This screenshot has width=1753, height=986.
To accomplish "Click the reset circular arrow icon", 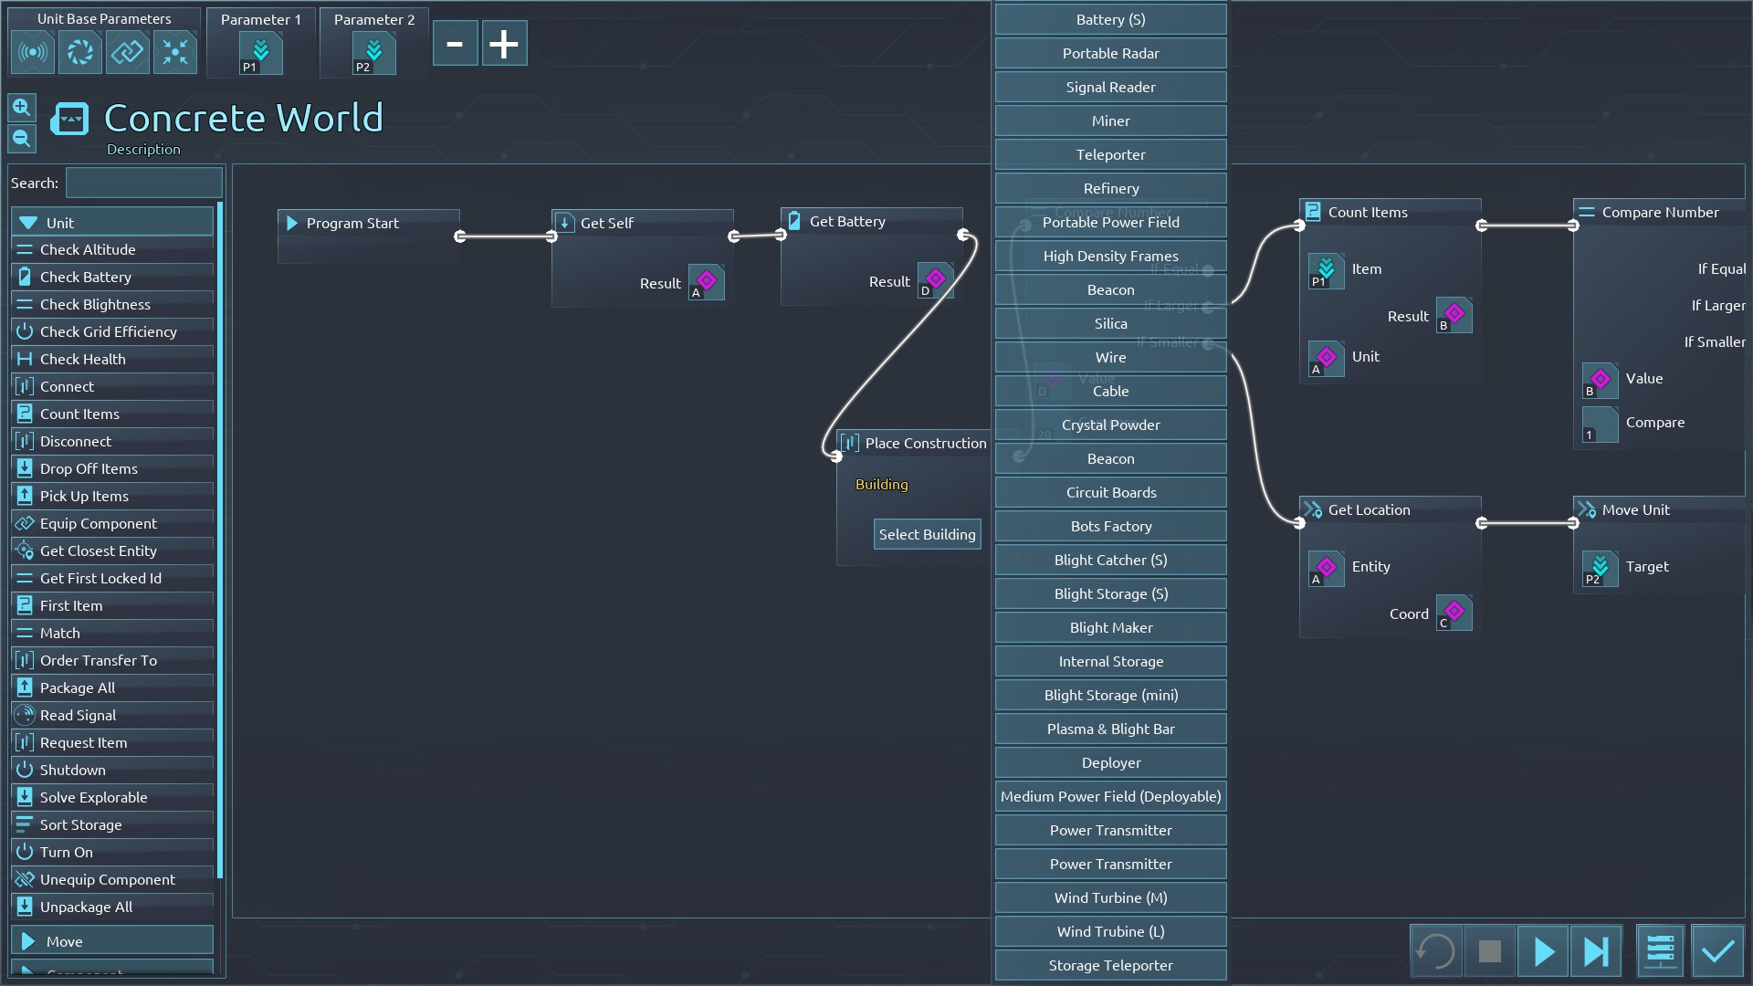I will point(1436,952).
